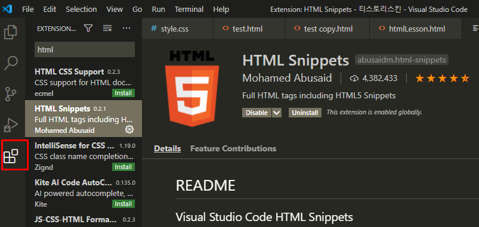
Task: Select HTML Snippets in extension list
Action: (84, 119)
